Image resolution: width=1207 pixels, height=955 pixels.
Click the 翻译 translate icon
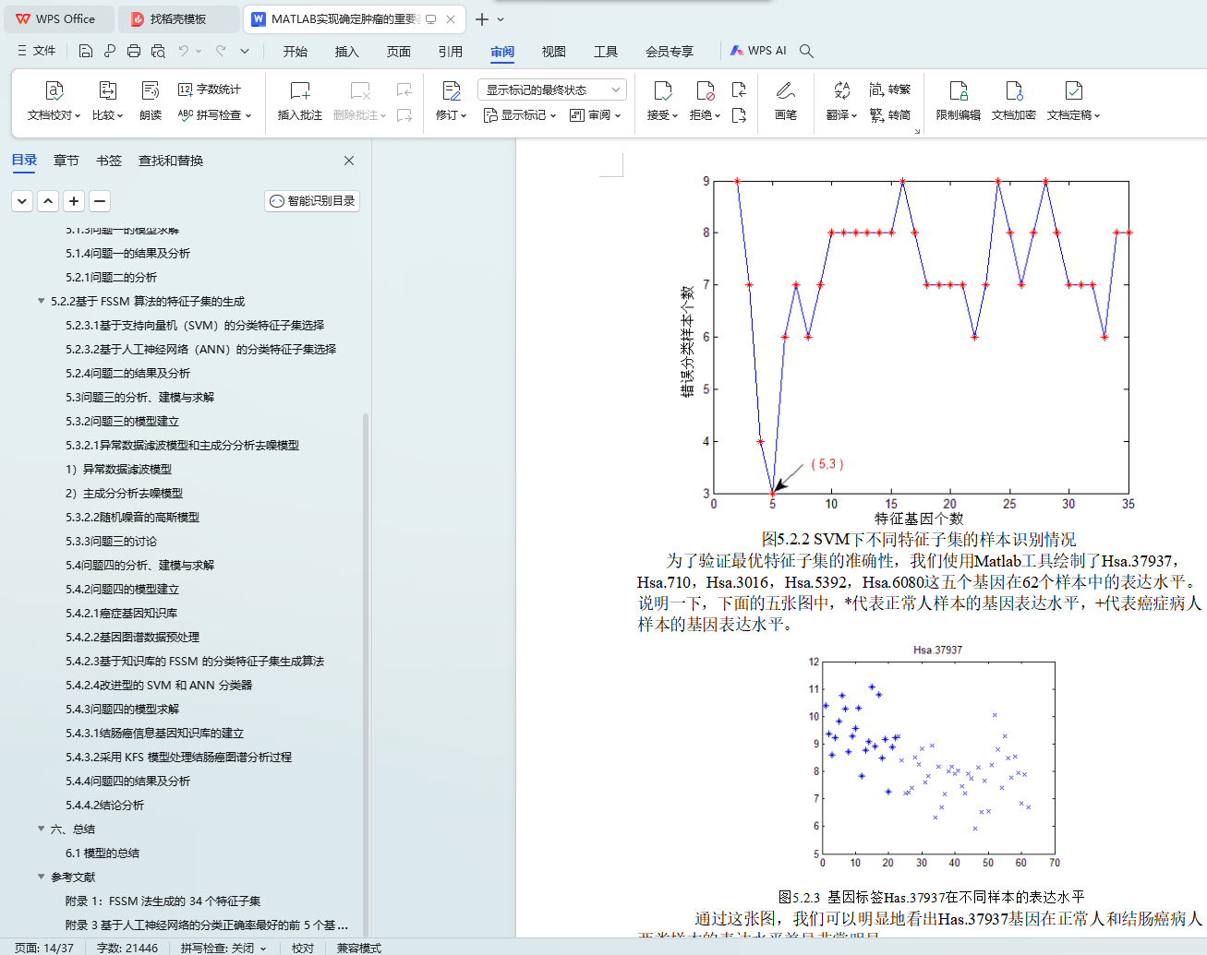coord(841,90)
